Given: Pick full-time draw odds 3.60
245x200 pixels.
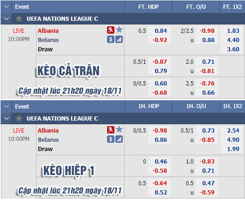Looking at the screenshot, I should pos(232,49).
